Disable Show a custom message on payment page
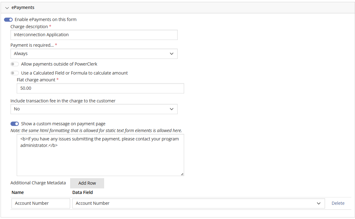This screenshot has width=355, height=219. pos(15,123)
